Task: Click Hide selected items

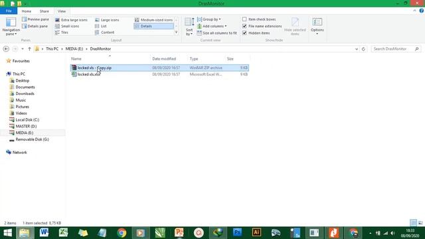Action: pyautogui.click(x=295, y=27)
